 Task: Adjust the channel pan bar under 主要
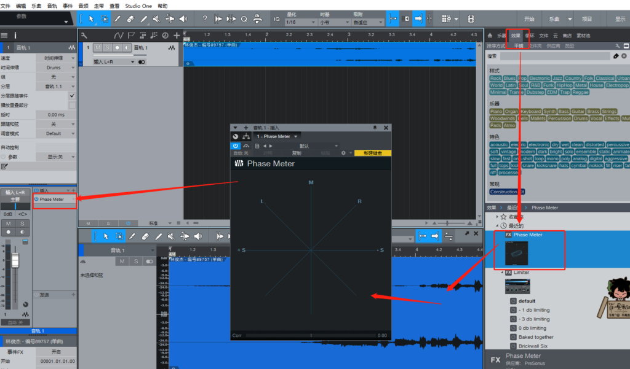[15, 206]
